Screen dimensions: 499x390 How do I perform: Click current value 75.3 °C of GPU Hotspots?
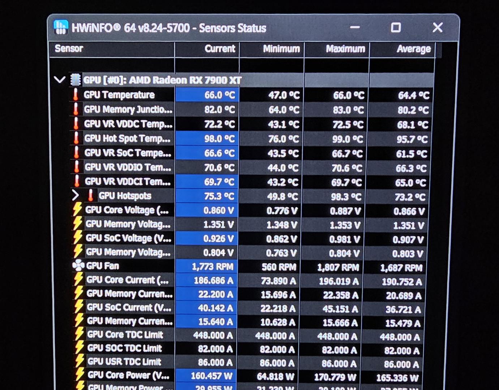click(x=219, y=196)
